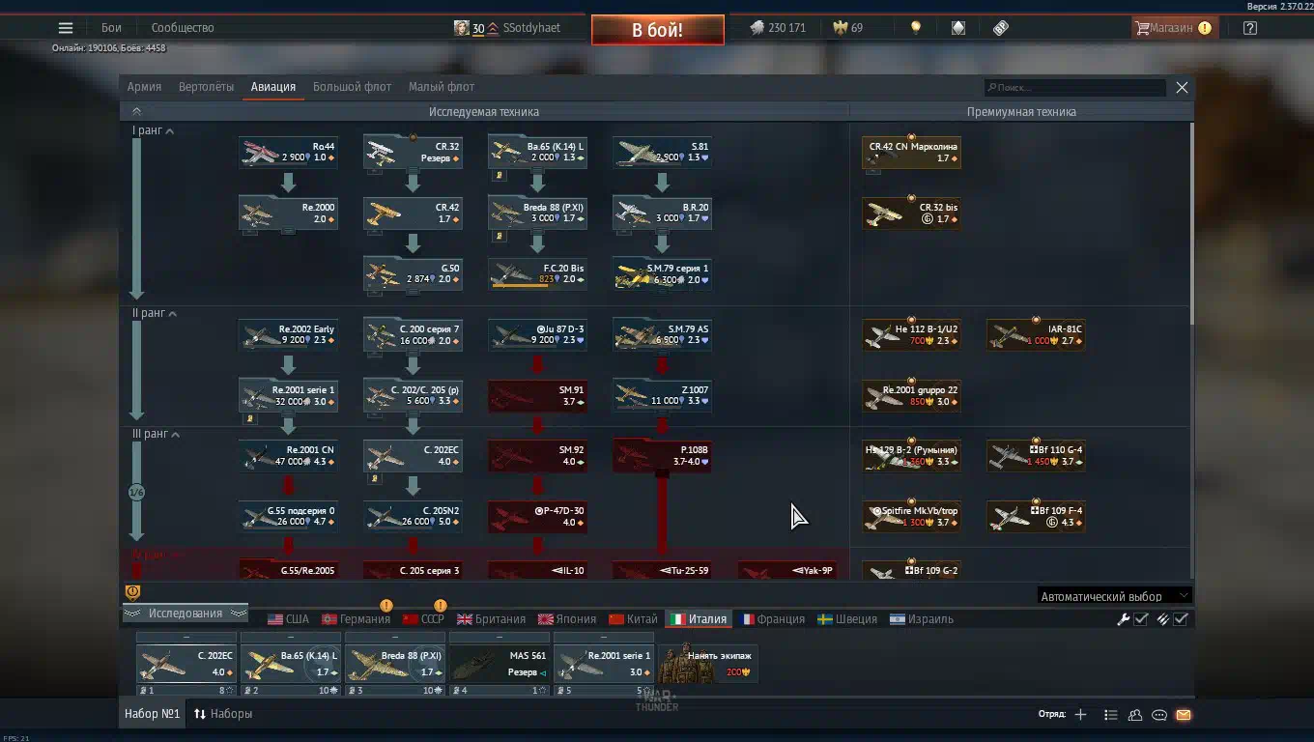Viewport: 1314px width, 742px height.
Task: Open the Наборы presets list
Action: 223,714
